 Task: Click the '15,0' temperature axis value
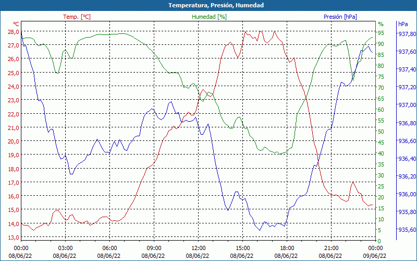(14, 210)
